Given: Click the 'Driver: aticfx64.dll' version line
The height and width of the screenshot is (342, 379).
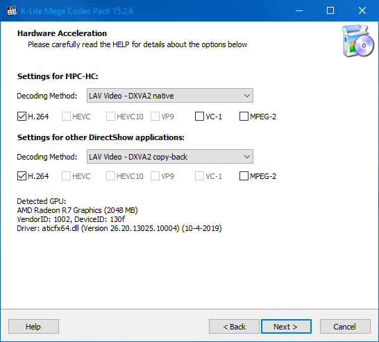Looking at the screenshot, I should [x=119, y=228].
